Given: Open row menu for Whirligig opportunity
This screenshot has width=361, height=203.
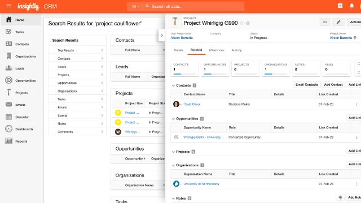Looking at the screenshot, I should tap(356, 138).
